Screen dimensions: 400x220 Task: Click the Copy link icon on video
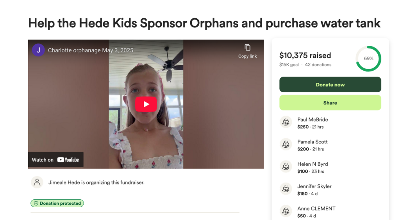click(247, 48)
